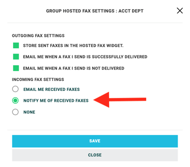Uncheck the box for successfully delivered fax emails
The image size is (190, 167).
(x=16, y=57)
